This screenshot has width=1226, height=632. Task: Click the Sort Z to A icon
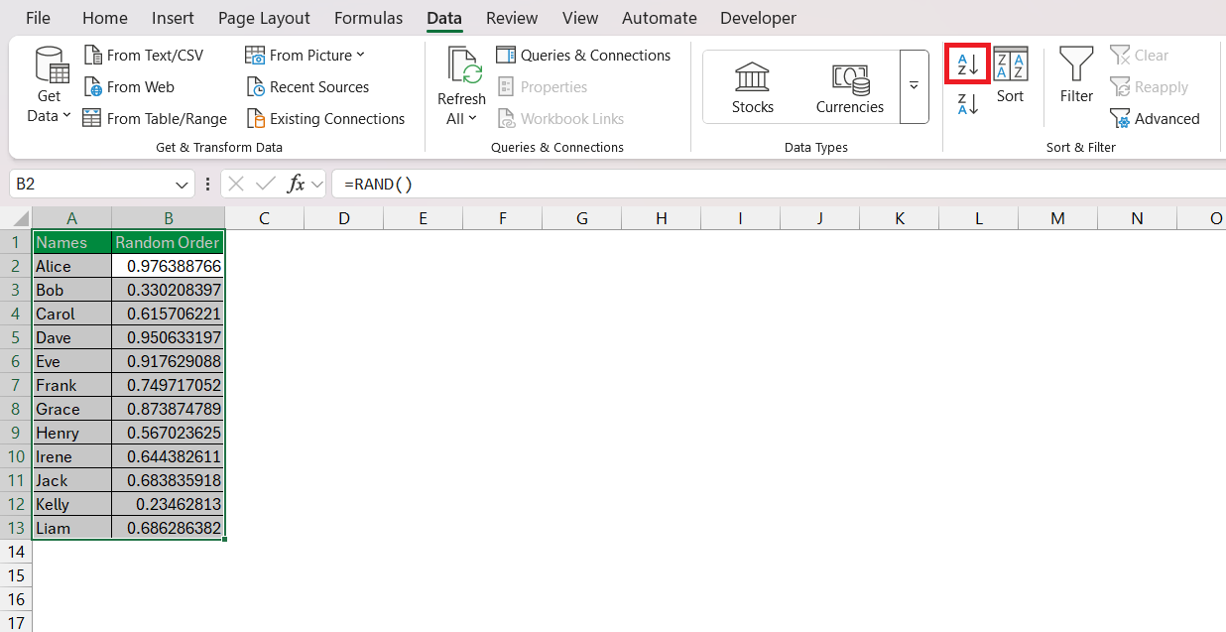coord(968,103)
